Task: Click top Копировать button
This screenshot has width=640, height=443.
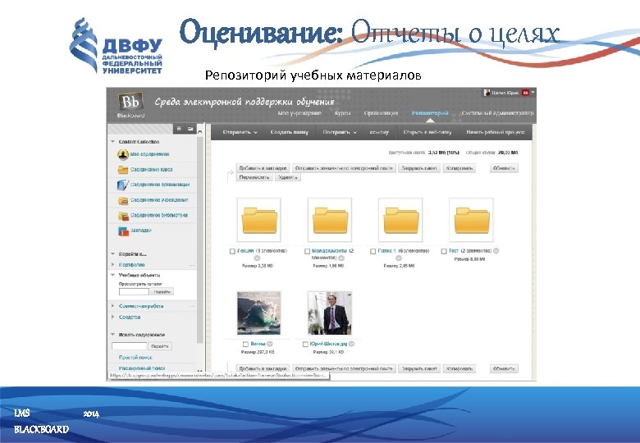Action: pyautogui.click(x=459, y=168)
